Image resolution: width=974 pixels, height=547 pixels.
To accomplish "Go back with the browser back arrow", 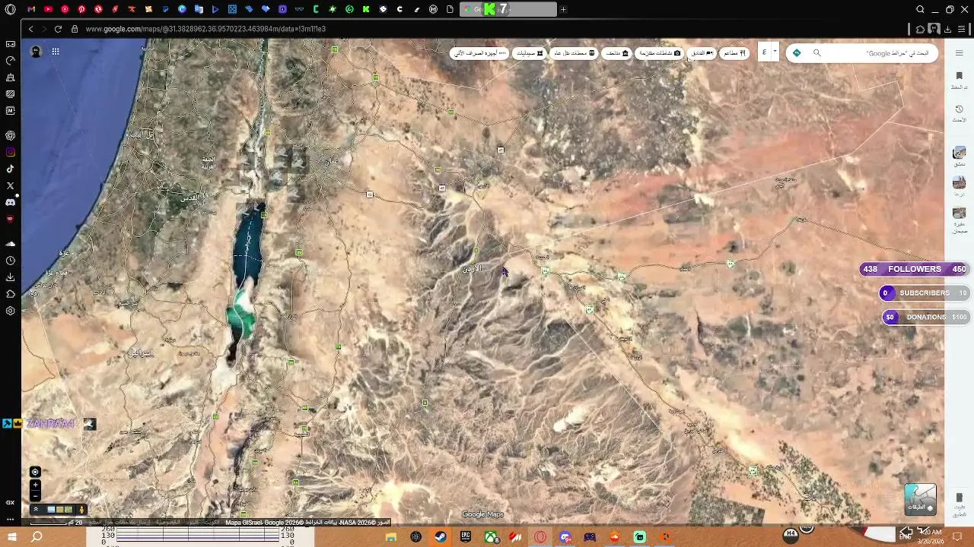I will pos(30,29).
